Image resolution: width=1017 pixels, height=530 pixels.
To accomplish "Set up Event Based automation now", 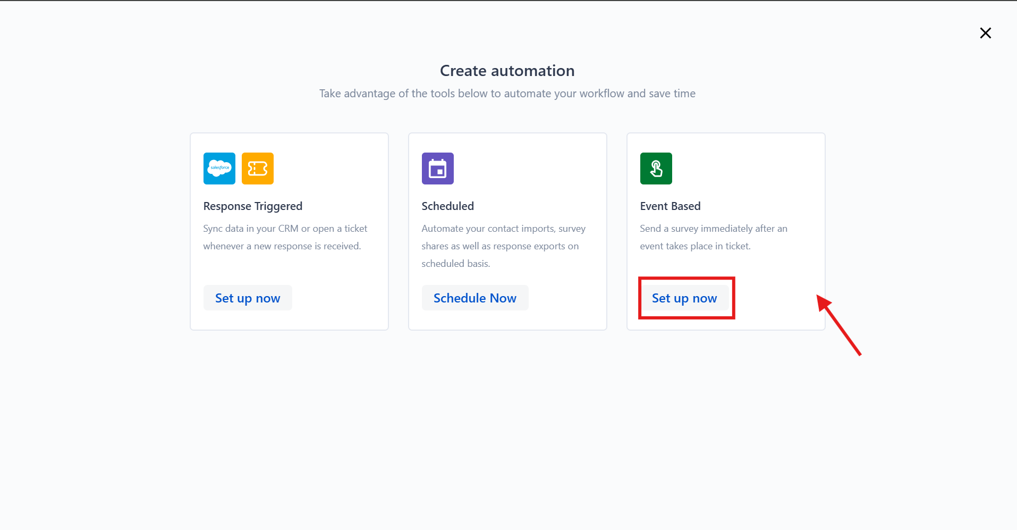I will tap(684, 298).
